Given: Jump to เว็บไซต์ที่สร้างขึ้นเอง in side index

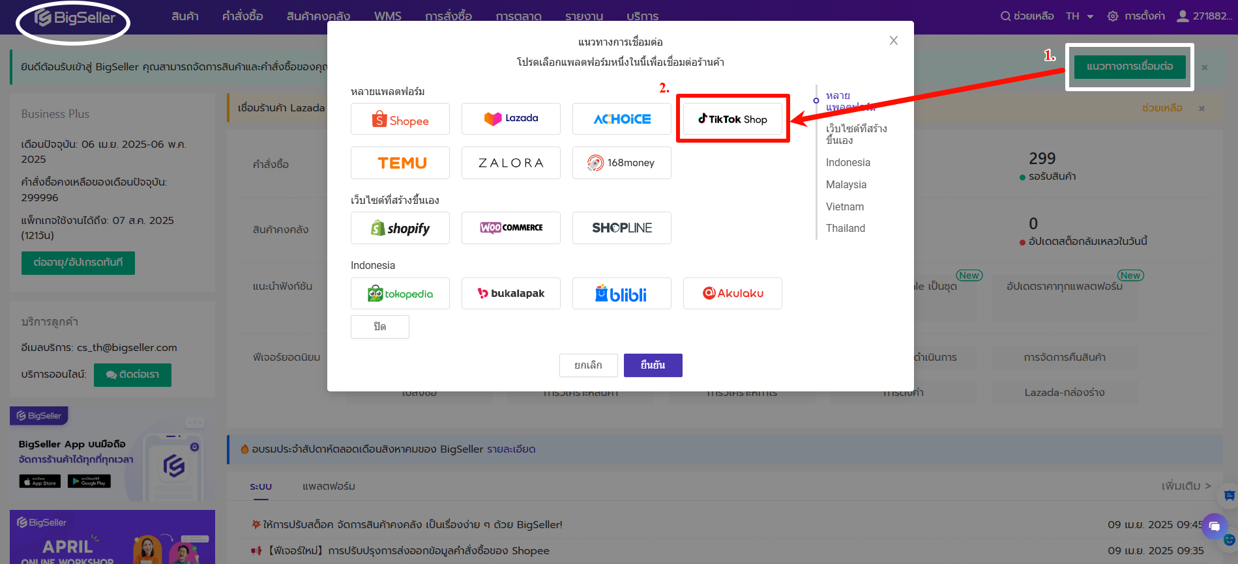Looking at the screenshot, I should tap(857, 134).
